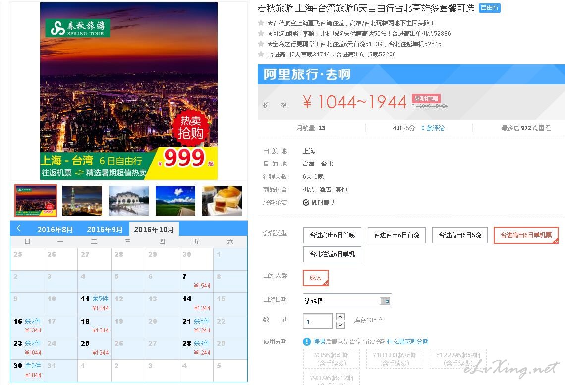Pick October 7 priced ¥1544

pyautogui.click(x=196, y=281)
